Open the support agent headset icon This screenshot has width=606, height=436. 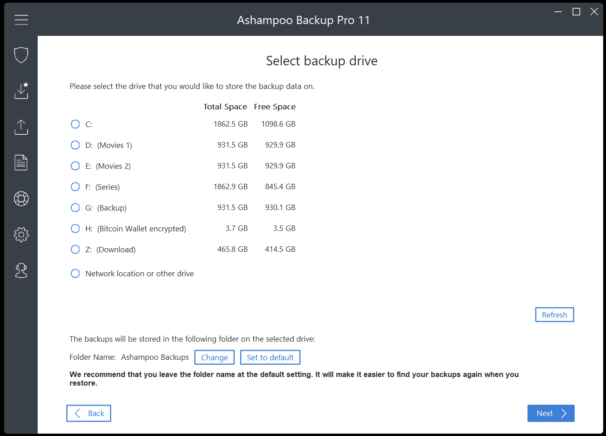click(x=21, y=270)
